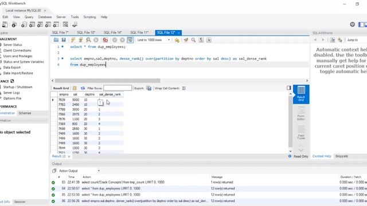Screen dimensions: 367x206
Task: Close the SQL File 12 tab
Action: [179, 33]
